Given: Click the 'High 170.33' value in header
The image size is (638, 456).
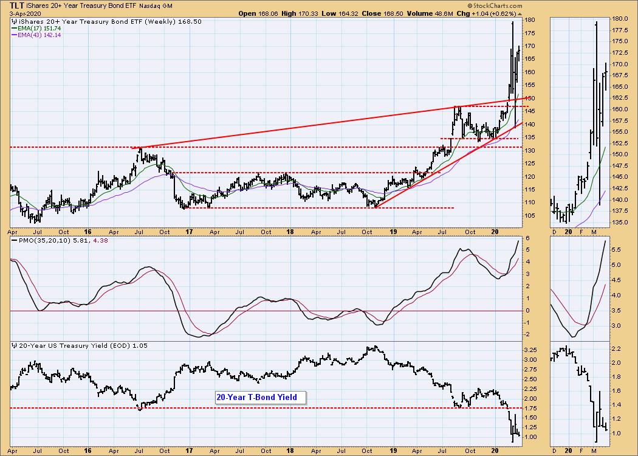Looking at the screenshot, I should [x=300, y=13].
